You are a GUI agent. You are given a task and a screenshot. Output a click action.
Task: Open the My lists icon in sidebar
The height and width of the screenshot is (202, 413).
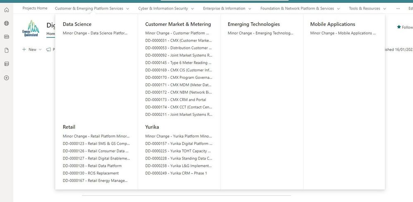(7, 64)
